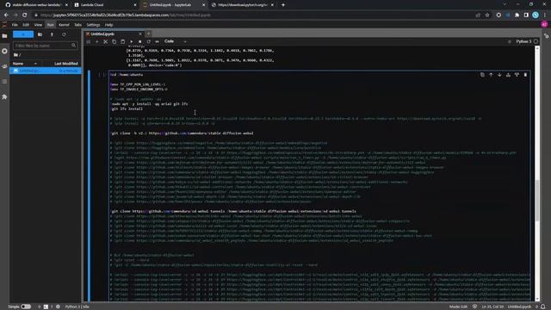Open a new launcher tab beside the notebook

(149, 34)
